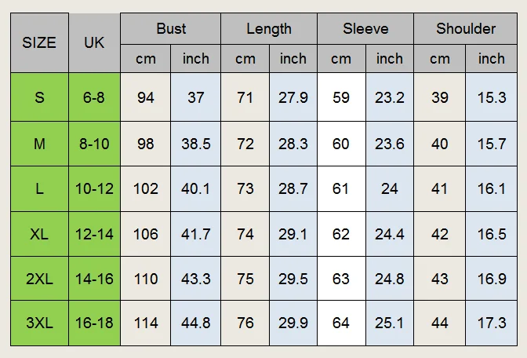Image resolution: width=527 pixels, height=358 pixels.
Task: Select UK size 16-18 cell
Action: pyautogui.click(x=94, y=323)
